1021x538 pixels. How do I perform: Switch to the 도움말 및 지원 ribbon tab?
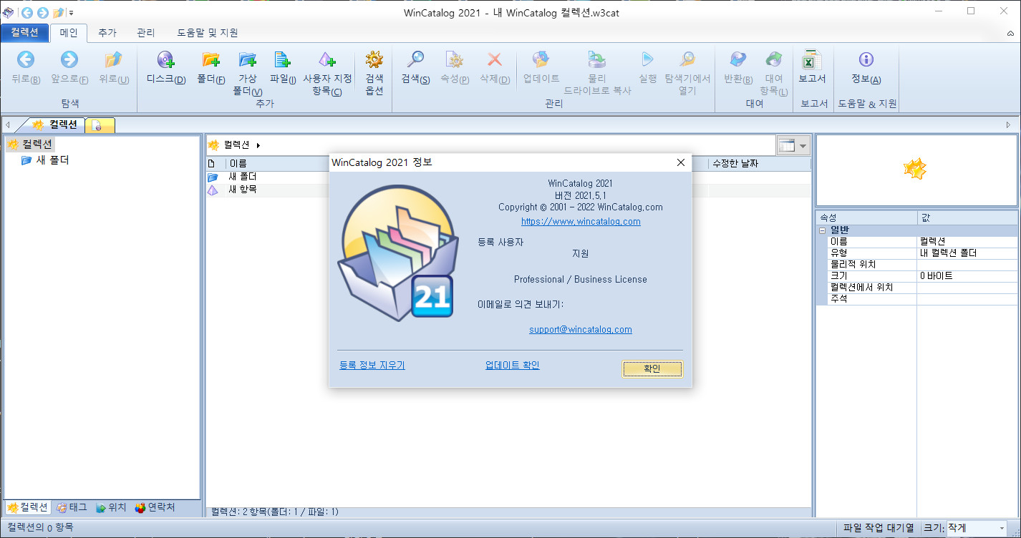(x=208, y=33)
